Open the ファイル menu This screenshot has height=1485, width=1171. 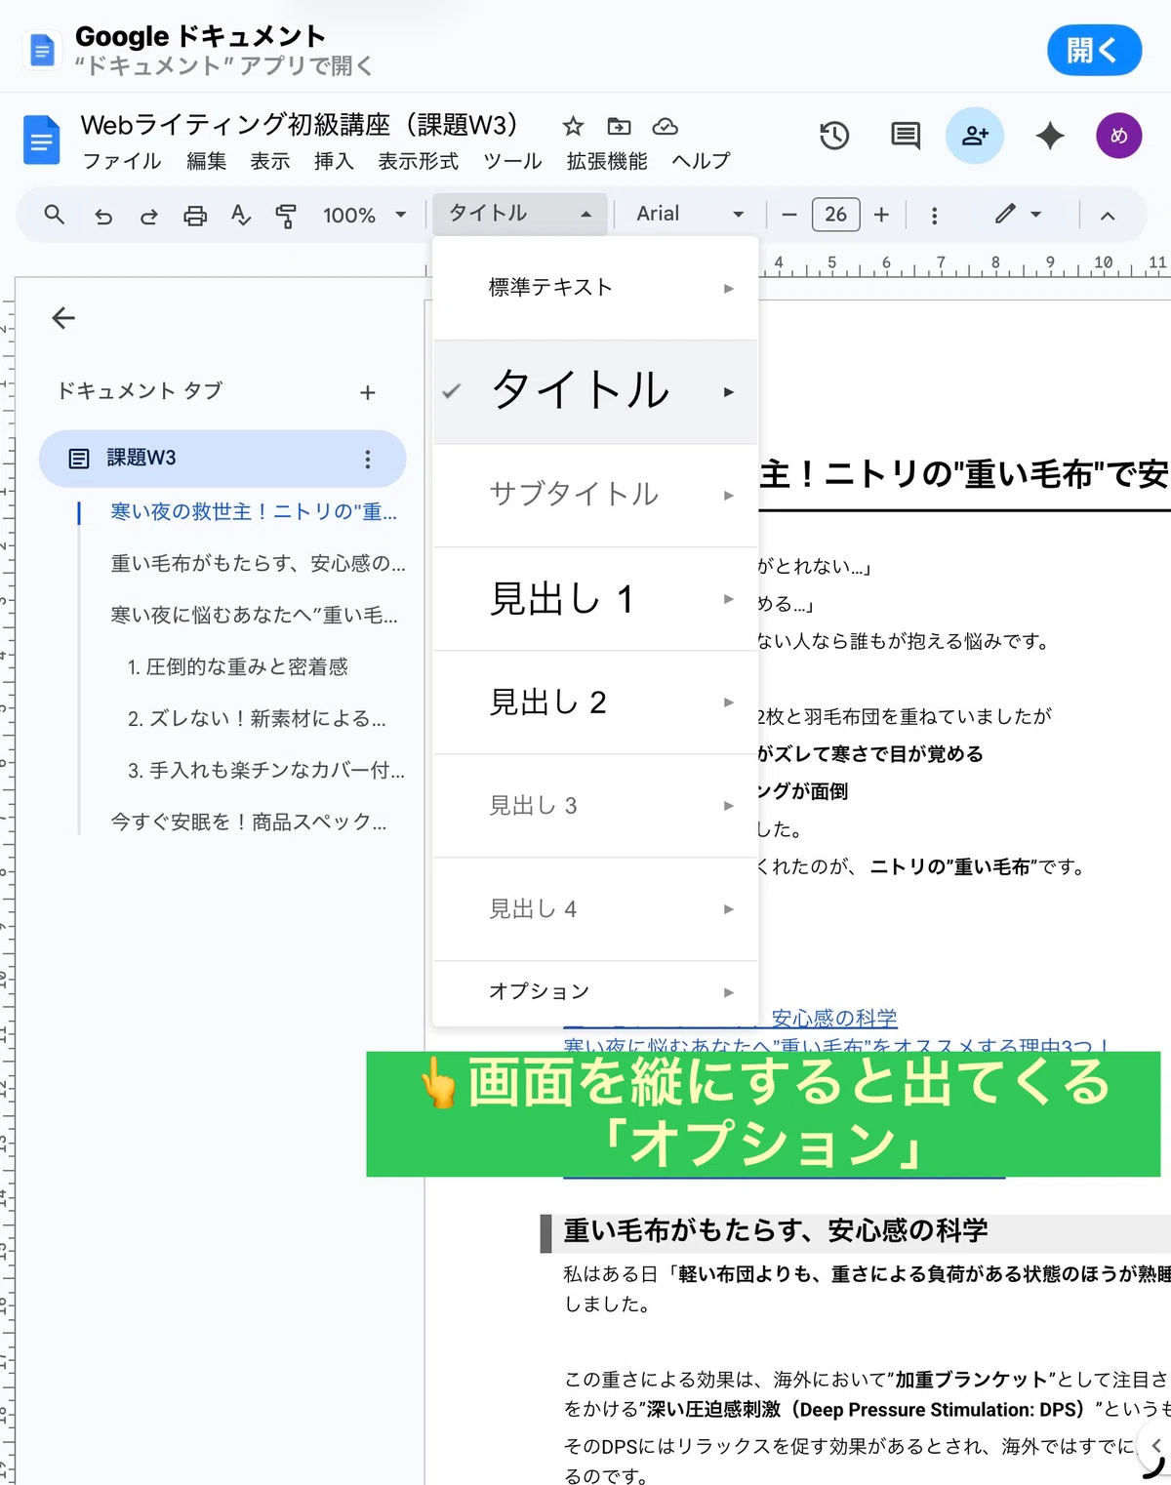tap(122, 161)
